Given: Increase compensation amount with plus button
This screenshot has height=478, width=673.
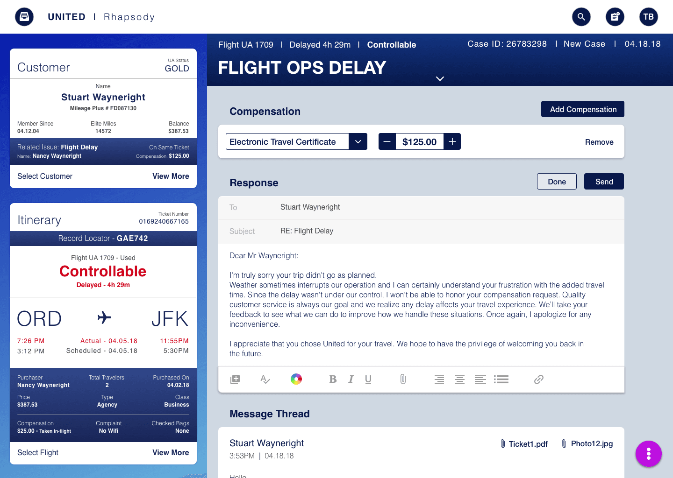Looking at the screenshot, I should tap(452, 141).
